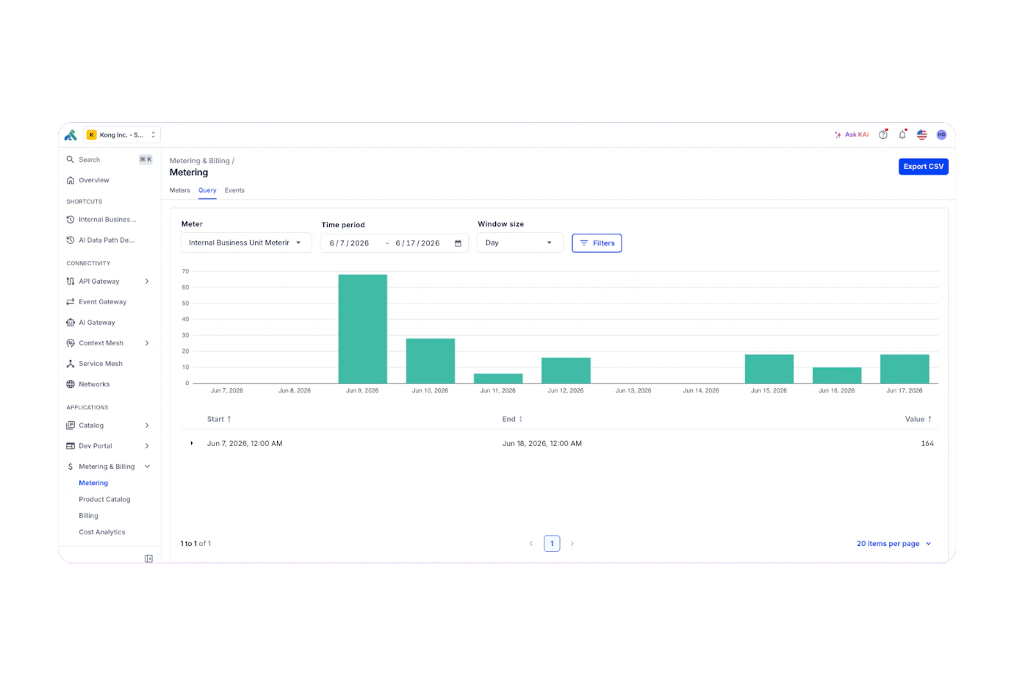The image size is (1014, 685).
Task: Open Product Catalog sub-item
Action: coord(104,500)
